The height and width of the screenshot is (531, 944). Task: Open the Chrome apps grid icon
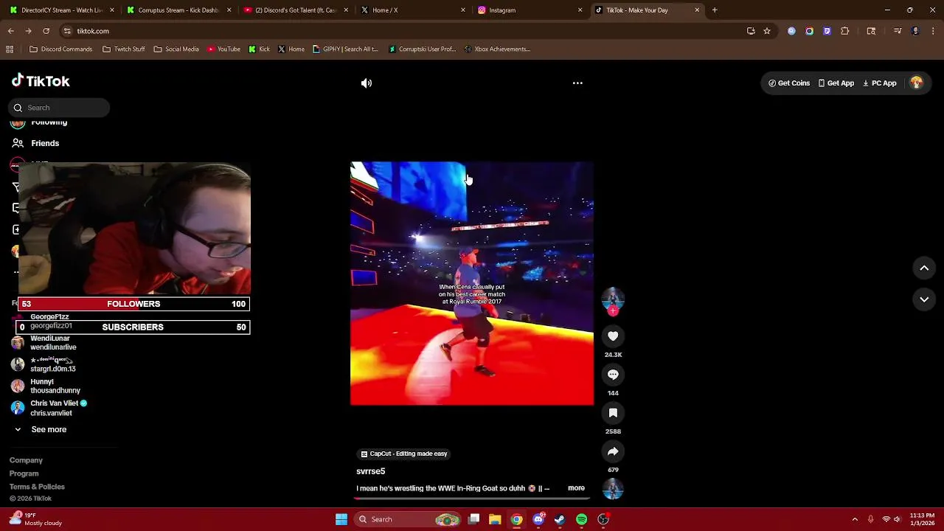coord(10,49)
